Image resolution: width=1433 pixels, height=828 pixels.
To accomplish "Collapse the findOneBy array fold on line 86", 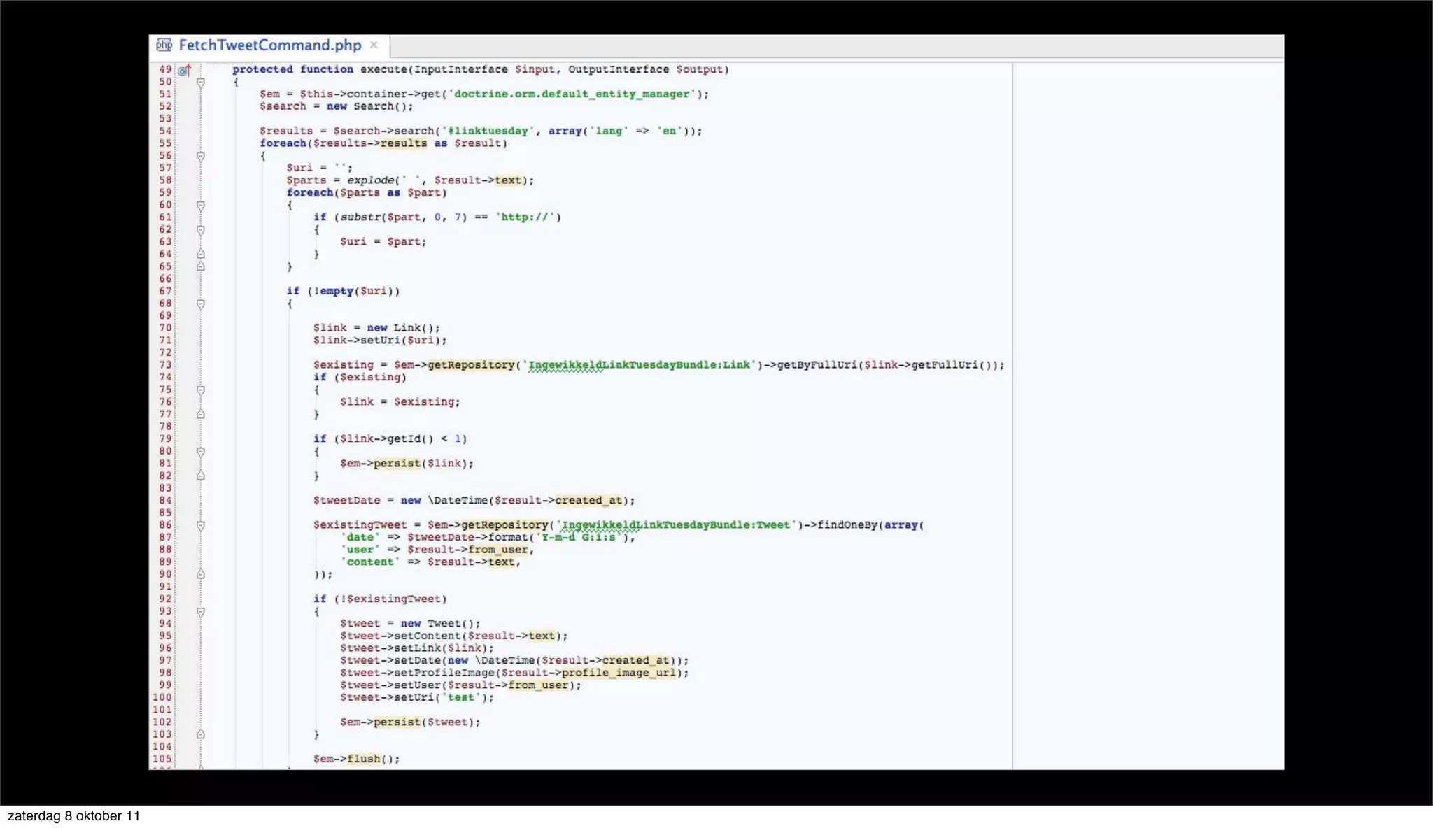I will (201, 525).
